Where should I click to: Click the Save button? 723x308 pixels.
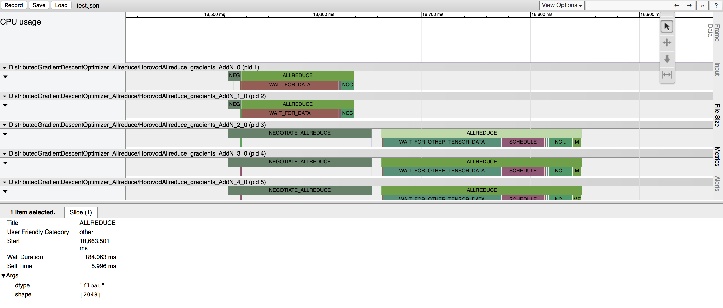(39, 5)
